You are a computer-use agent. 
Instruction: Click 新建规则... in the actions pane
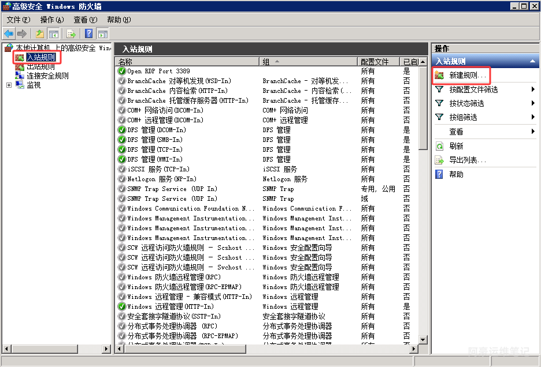pyautogui.click(x=468, y=75)
